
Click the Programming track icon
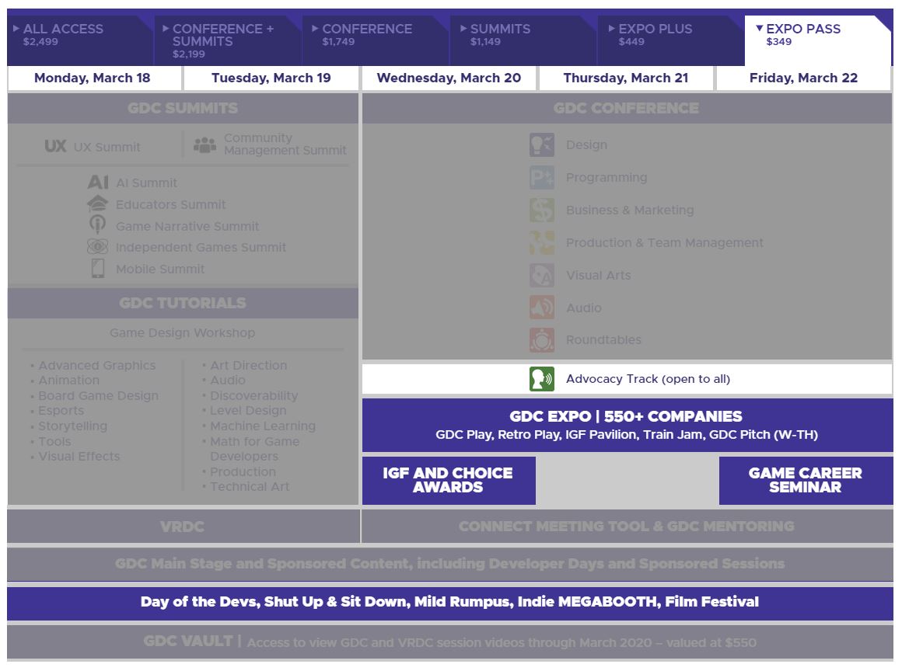(542, 178)
